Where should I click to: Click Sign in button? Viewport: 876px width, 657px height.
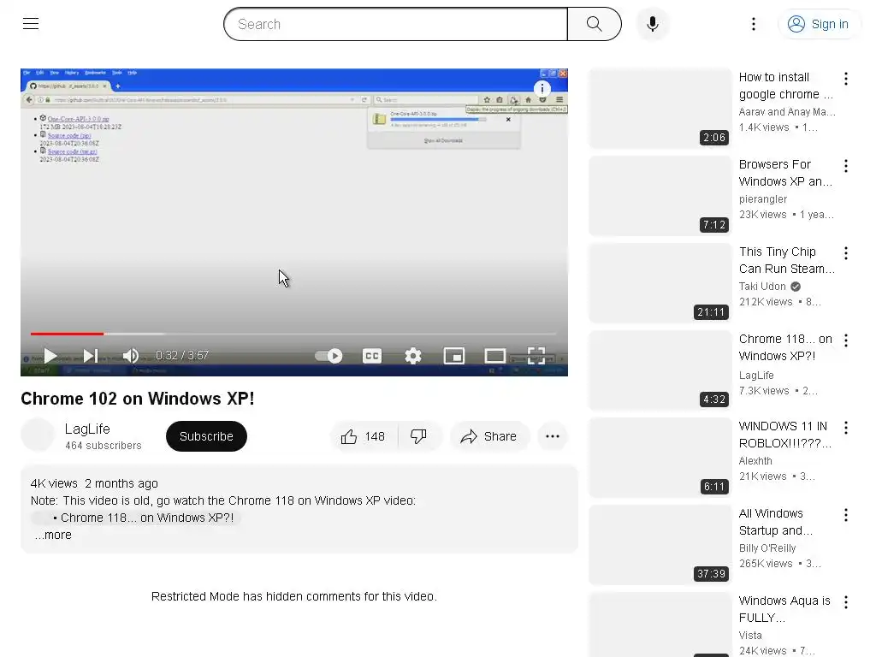[x=819, y=24]
